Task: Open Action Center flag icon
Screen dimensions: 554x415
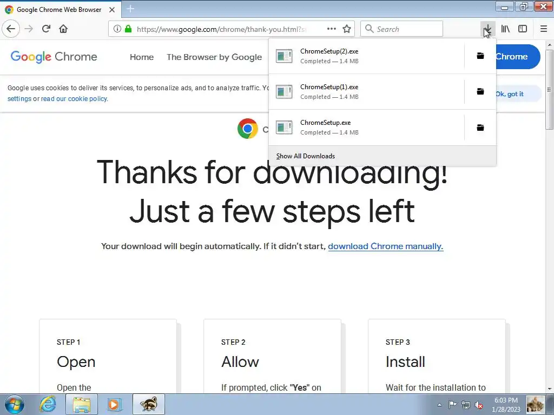Action: [x=452, y=405]
